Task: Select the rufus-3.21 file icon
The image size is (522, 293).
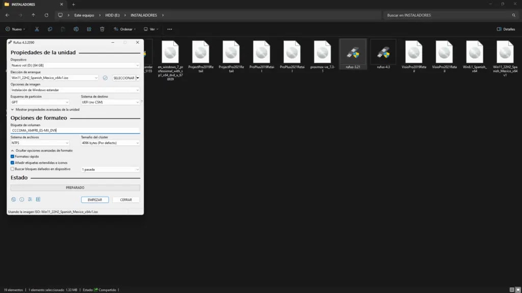Action: click(353, 54)
